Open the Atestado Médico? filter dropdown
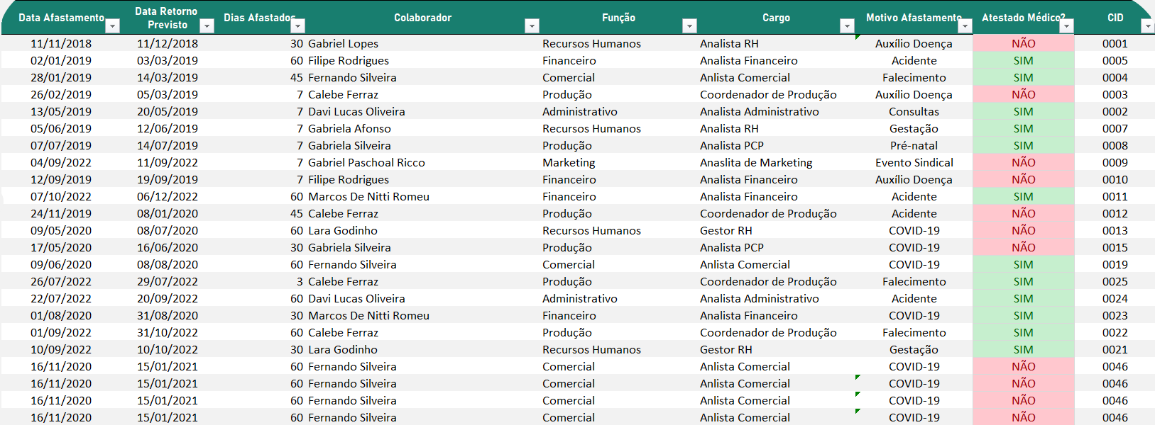The image size is (1155, 425). (1066, 26)
